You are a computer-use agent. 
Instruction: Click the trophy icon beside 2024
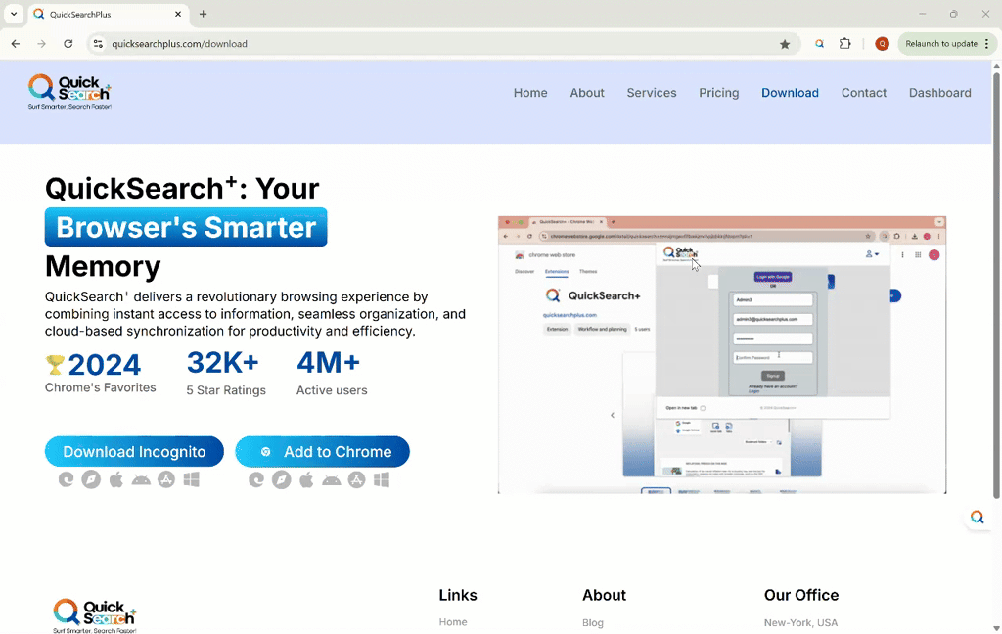(x=55, y=365)
